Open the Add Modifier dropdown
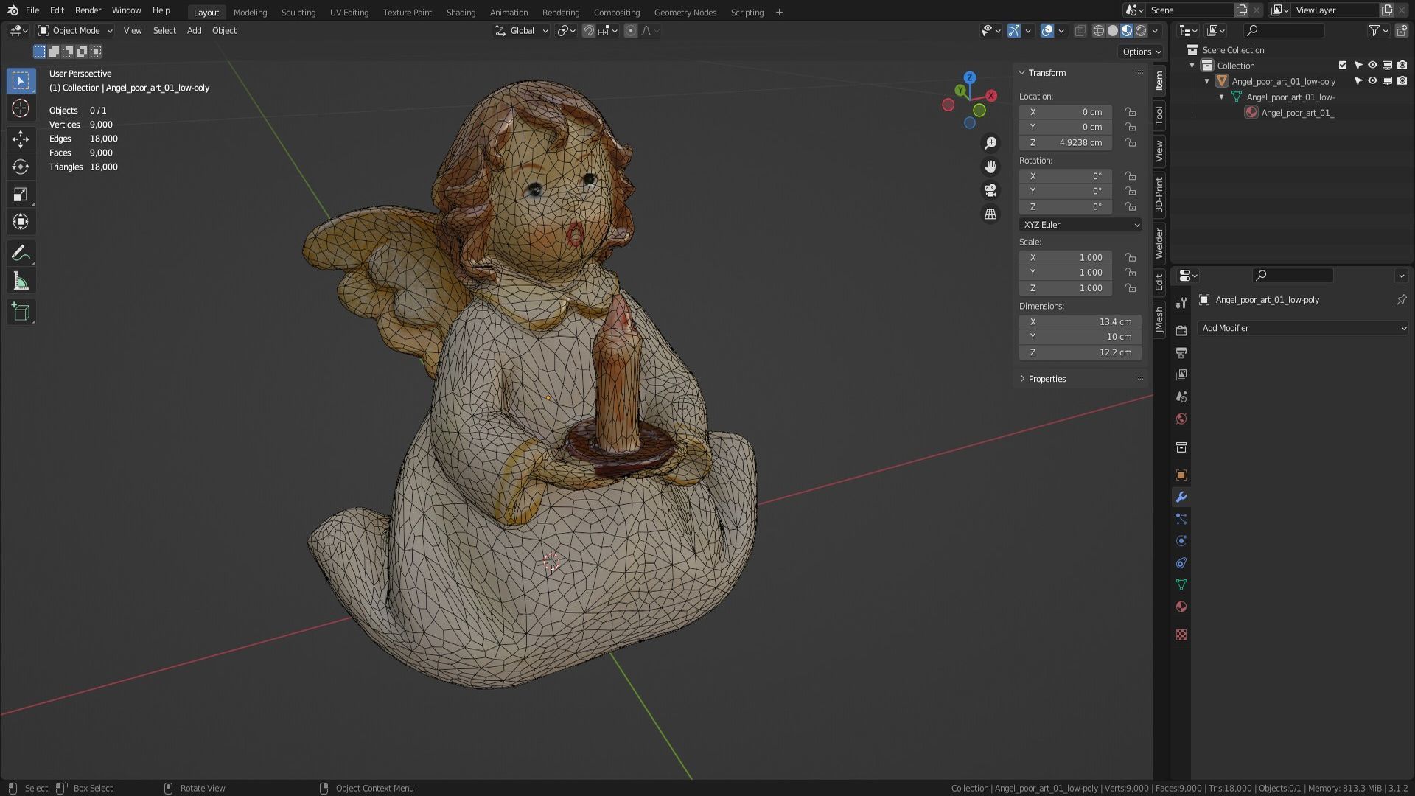 [1302, 327]
